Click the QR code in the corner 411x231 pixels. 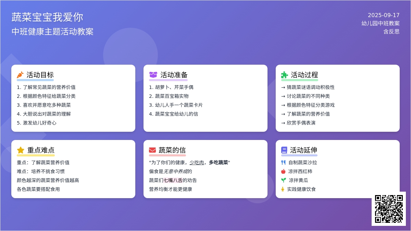389,209
